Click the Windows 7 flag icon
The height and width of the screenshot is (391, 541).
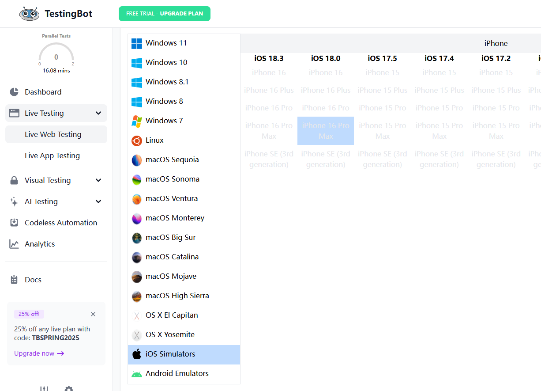point(137,121)
